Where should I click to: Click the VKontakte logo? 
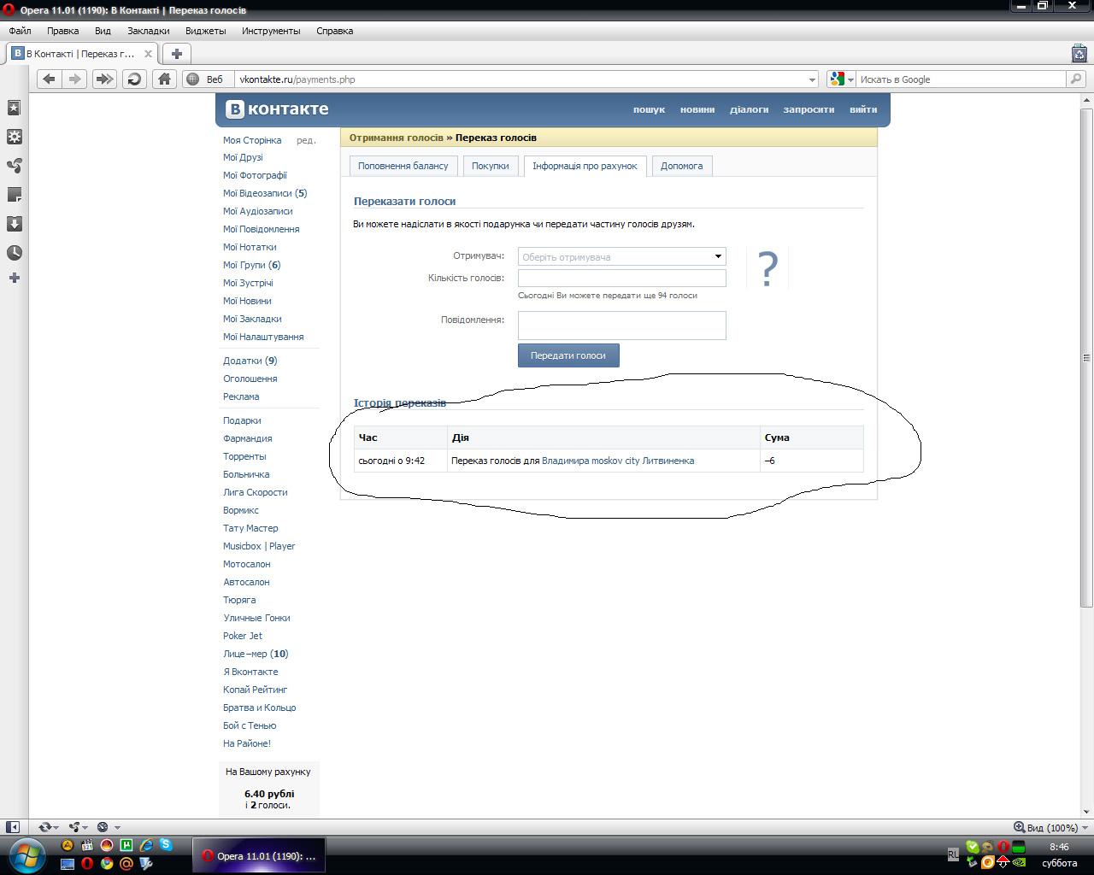click(x=277, y=109)
